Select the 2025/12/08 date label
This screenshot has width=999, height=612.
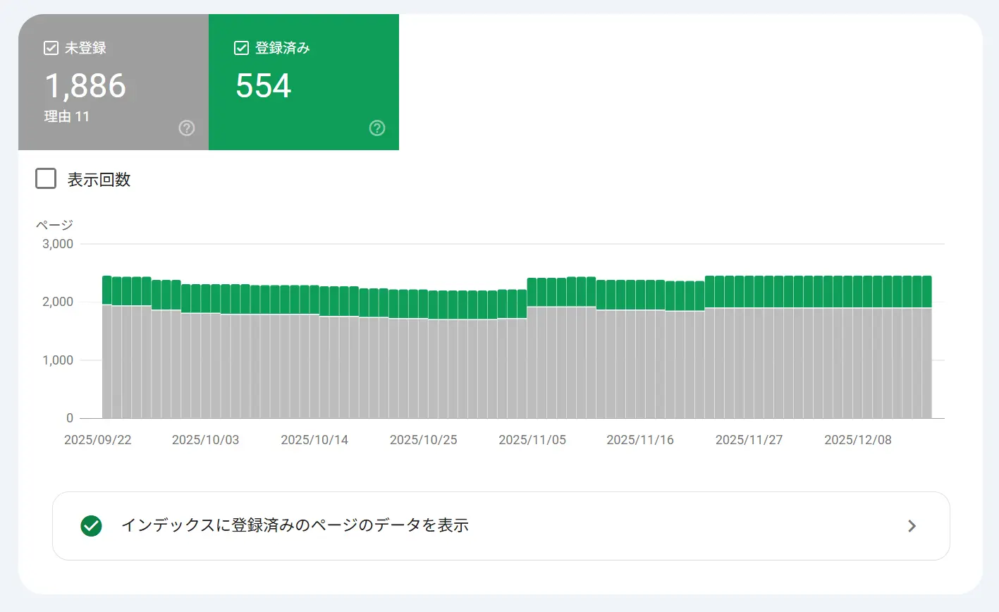pos(857,439)
